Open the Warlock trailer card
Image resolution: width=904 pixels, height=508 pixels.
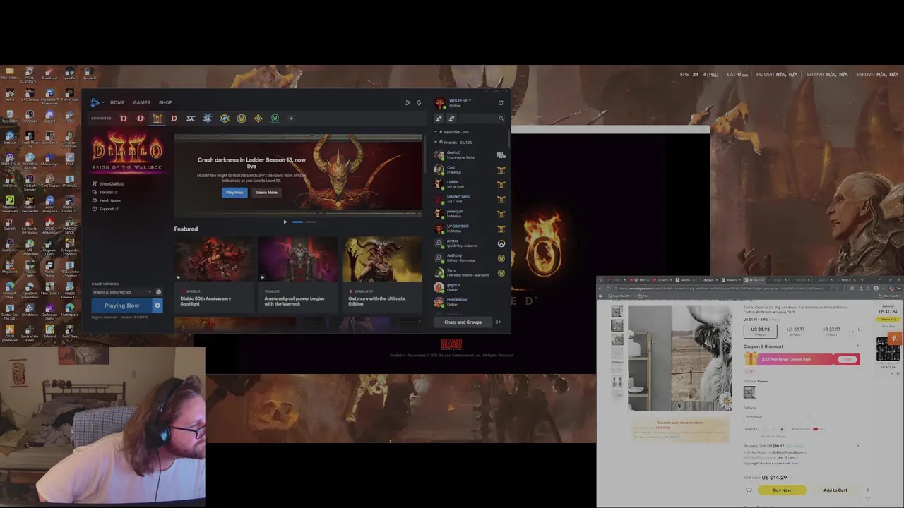(x=297, y=274)
